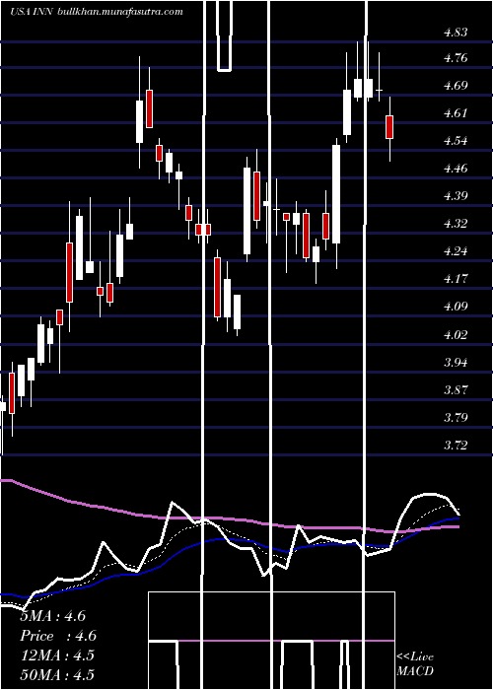This screenshot has width=493, height=690.
Task: Click the 3.79 price axis label
Action: (x=456, y=418)
